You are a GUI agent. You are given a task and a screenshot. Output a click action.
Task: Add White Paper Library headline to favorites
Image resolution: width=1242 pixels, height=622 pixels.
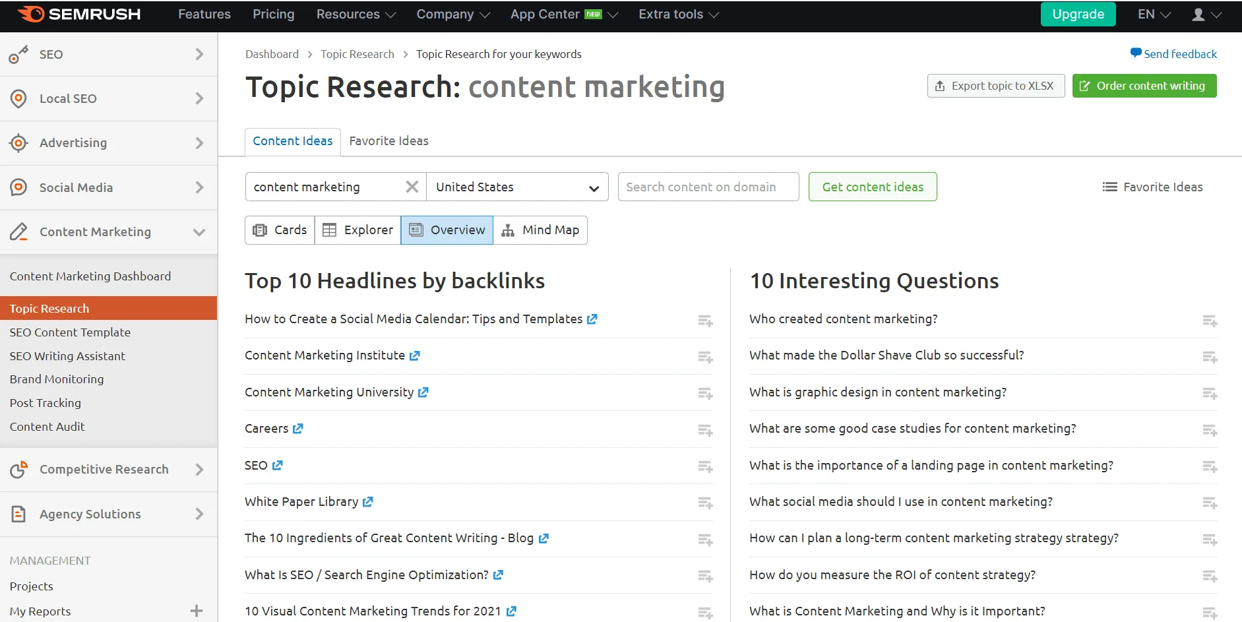705,503
